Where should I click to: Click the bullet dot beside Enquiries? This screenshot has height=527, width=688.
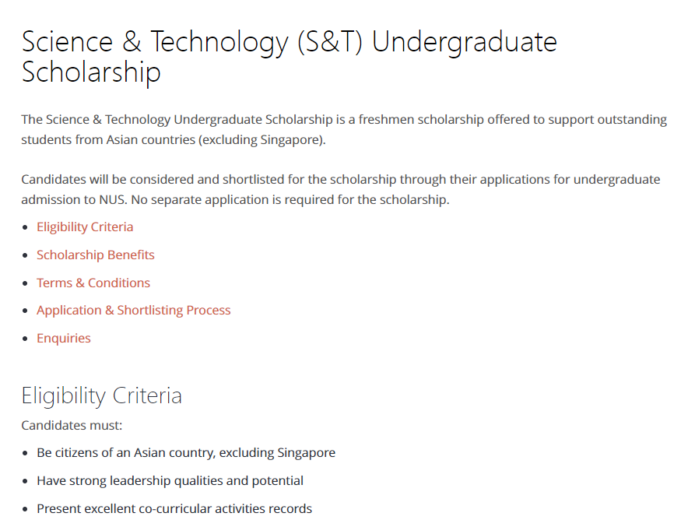25,339
